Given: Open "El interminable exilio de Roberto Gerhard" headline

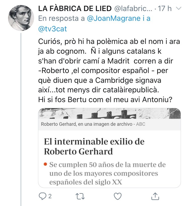Looking at the screenshot, I should [x=94, y=146].
